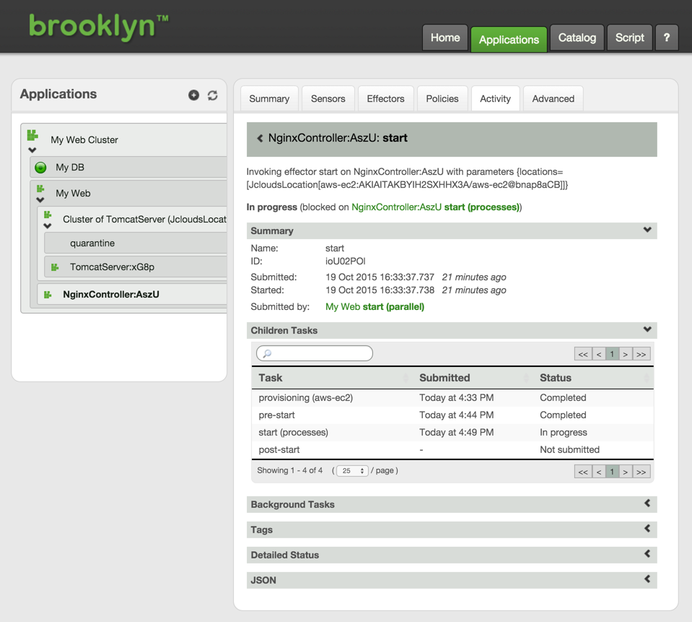Viewport: 692px width, 622px height.
Task: Click the TomcatServer:xG8p entity icon
Action: (55, 267)
